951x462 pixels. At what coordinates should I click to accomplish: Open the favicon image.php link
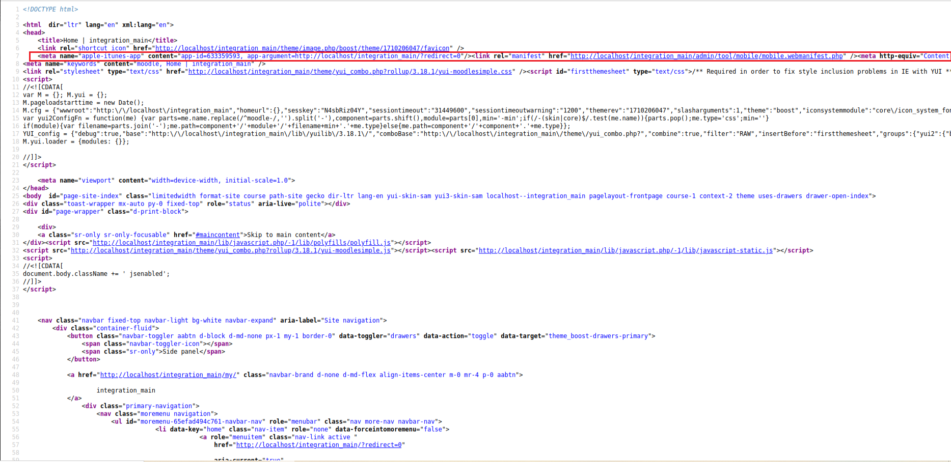coord(302,48)
